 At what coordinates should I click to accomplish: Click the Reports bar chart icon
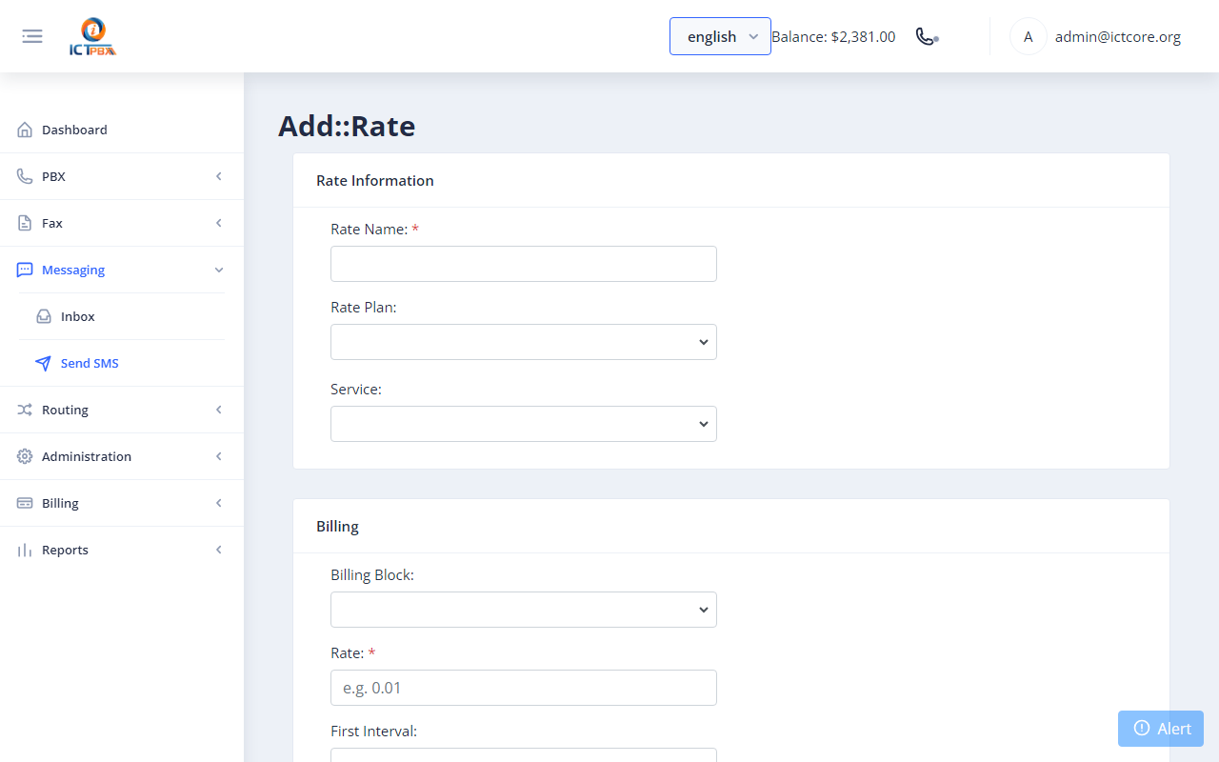[25, 550]
